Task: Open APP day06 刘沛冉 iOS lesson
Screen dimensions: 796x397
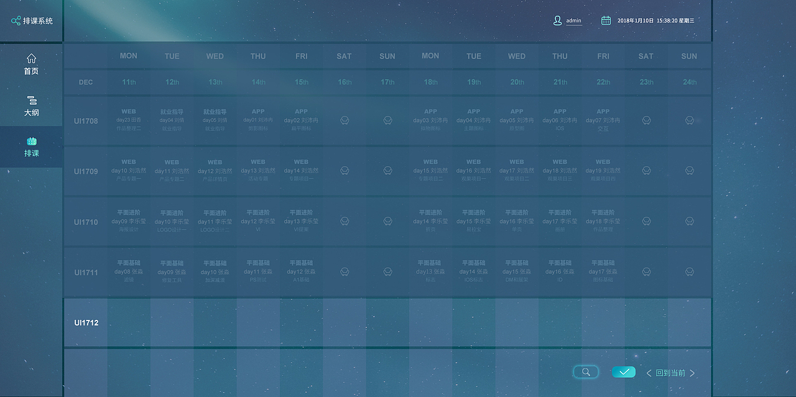Action: click(560, 120)
